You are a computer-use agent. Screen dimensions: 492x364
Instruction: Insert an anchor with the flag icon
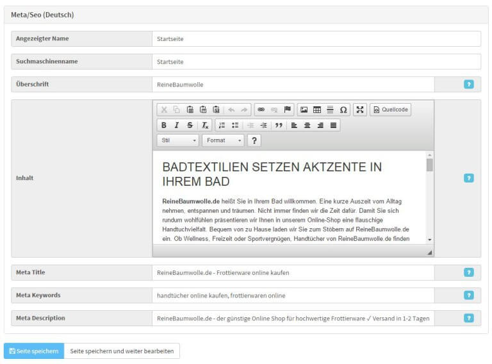pos(288,110)
